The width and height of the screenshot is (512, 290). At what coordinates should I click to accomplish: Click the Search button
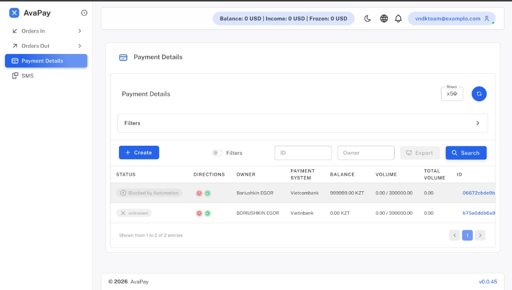[x=466, y=153]
